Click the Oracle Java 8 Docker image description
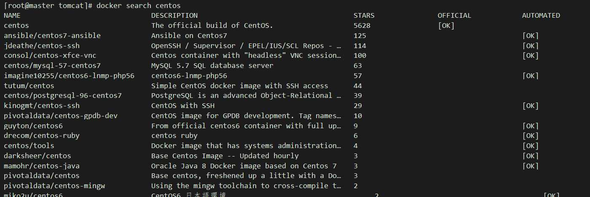This screenshot has width=590, height=197. [244, 166]
